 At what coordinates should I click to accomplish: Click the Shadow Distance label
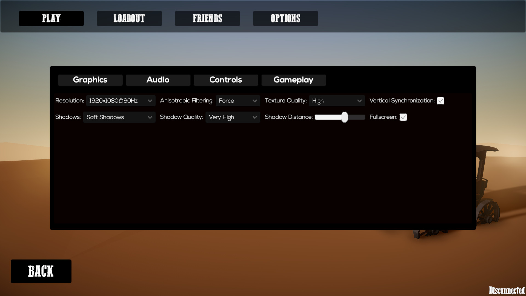click(x=289, y=117)
